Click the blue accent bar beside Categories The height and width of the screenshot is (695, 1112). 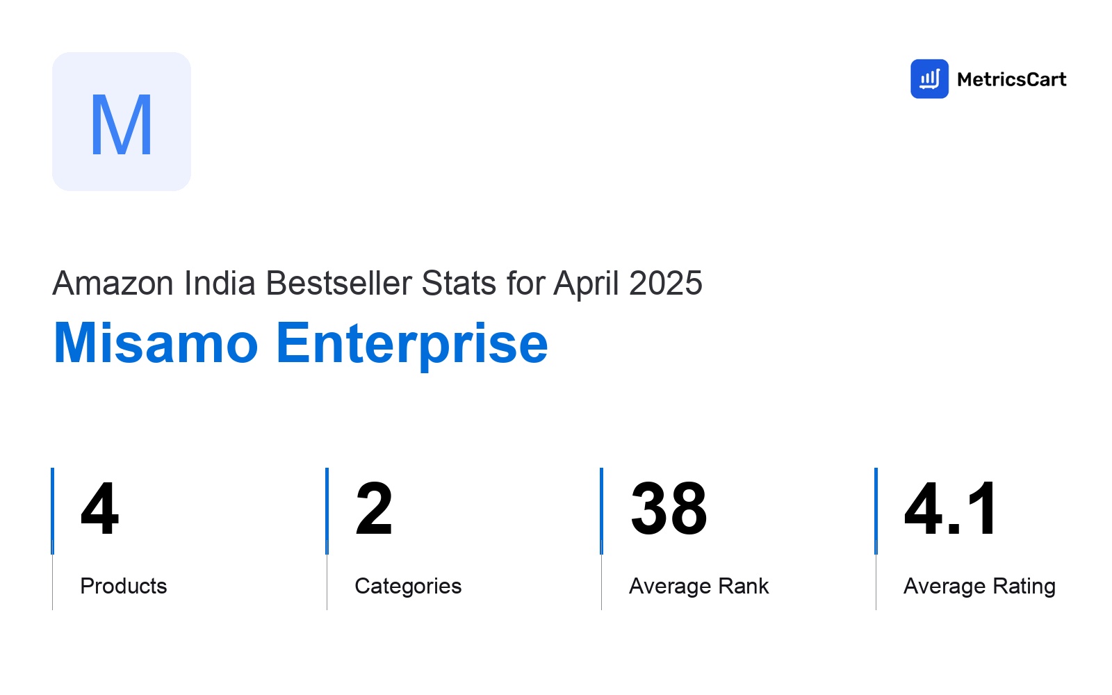pos(327,511)
